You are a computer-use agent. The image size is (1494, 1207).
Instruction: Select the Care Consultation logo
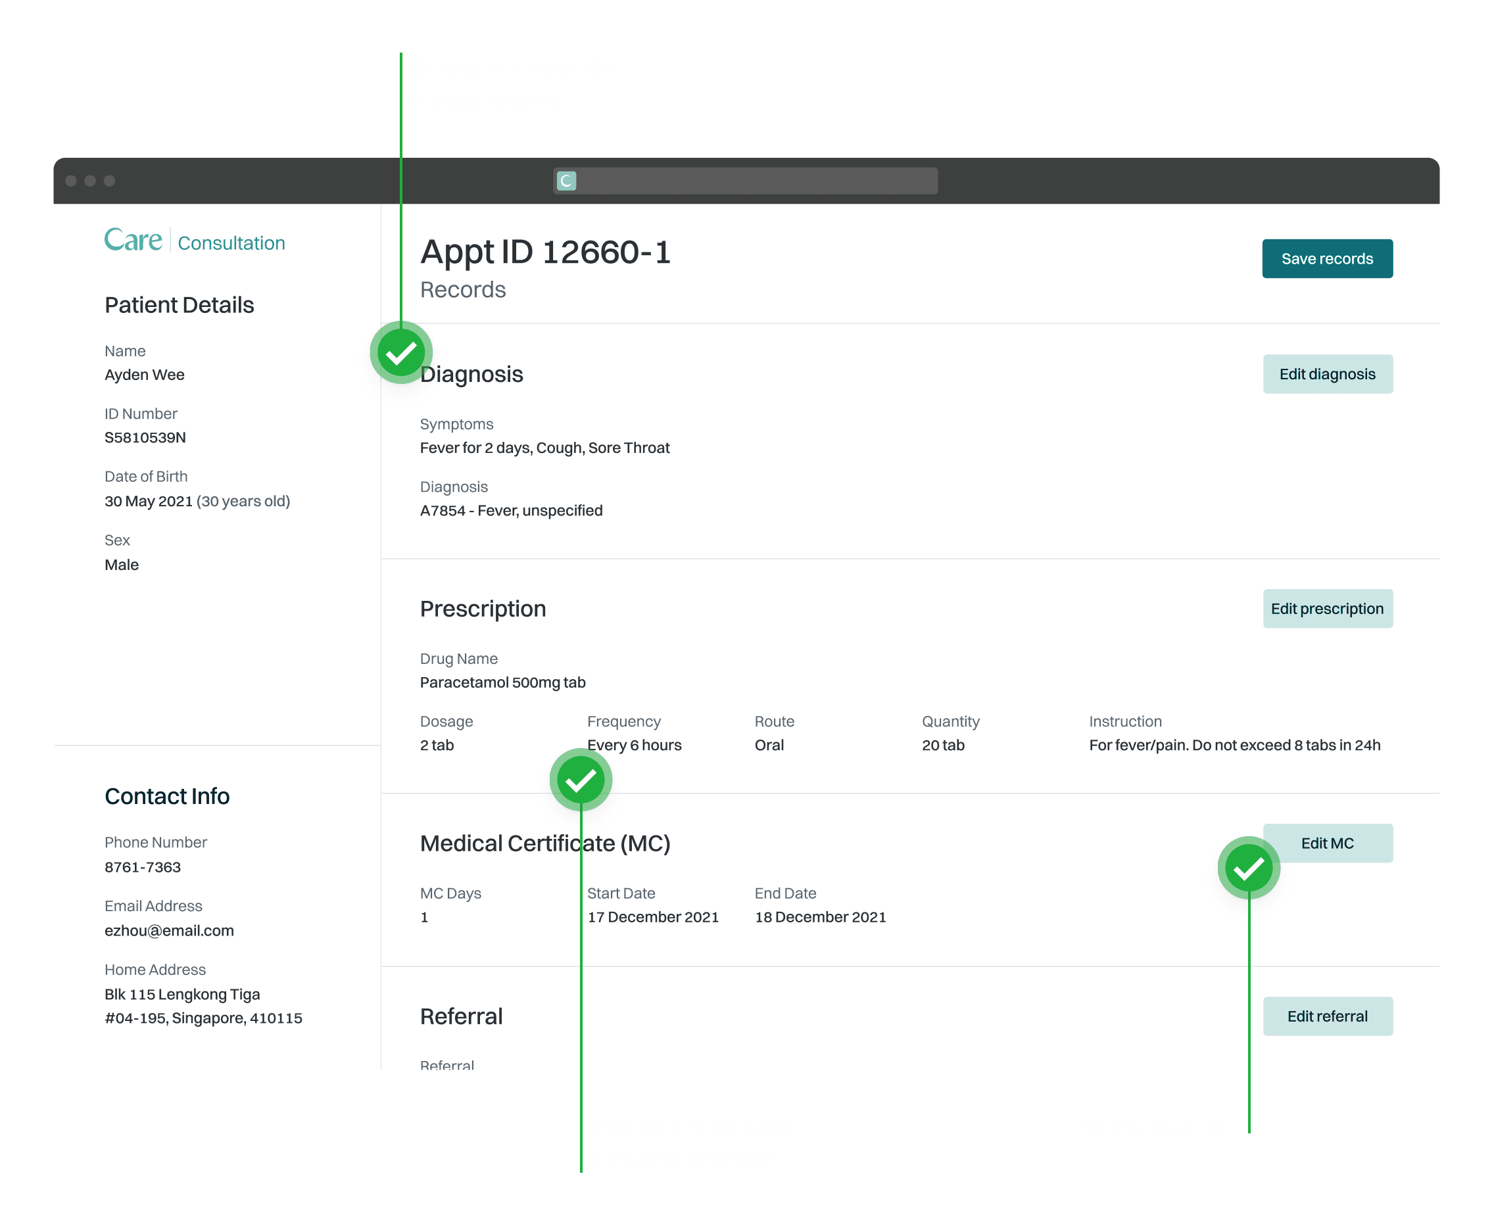194,241
